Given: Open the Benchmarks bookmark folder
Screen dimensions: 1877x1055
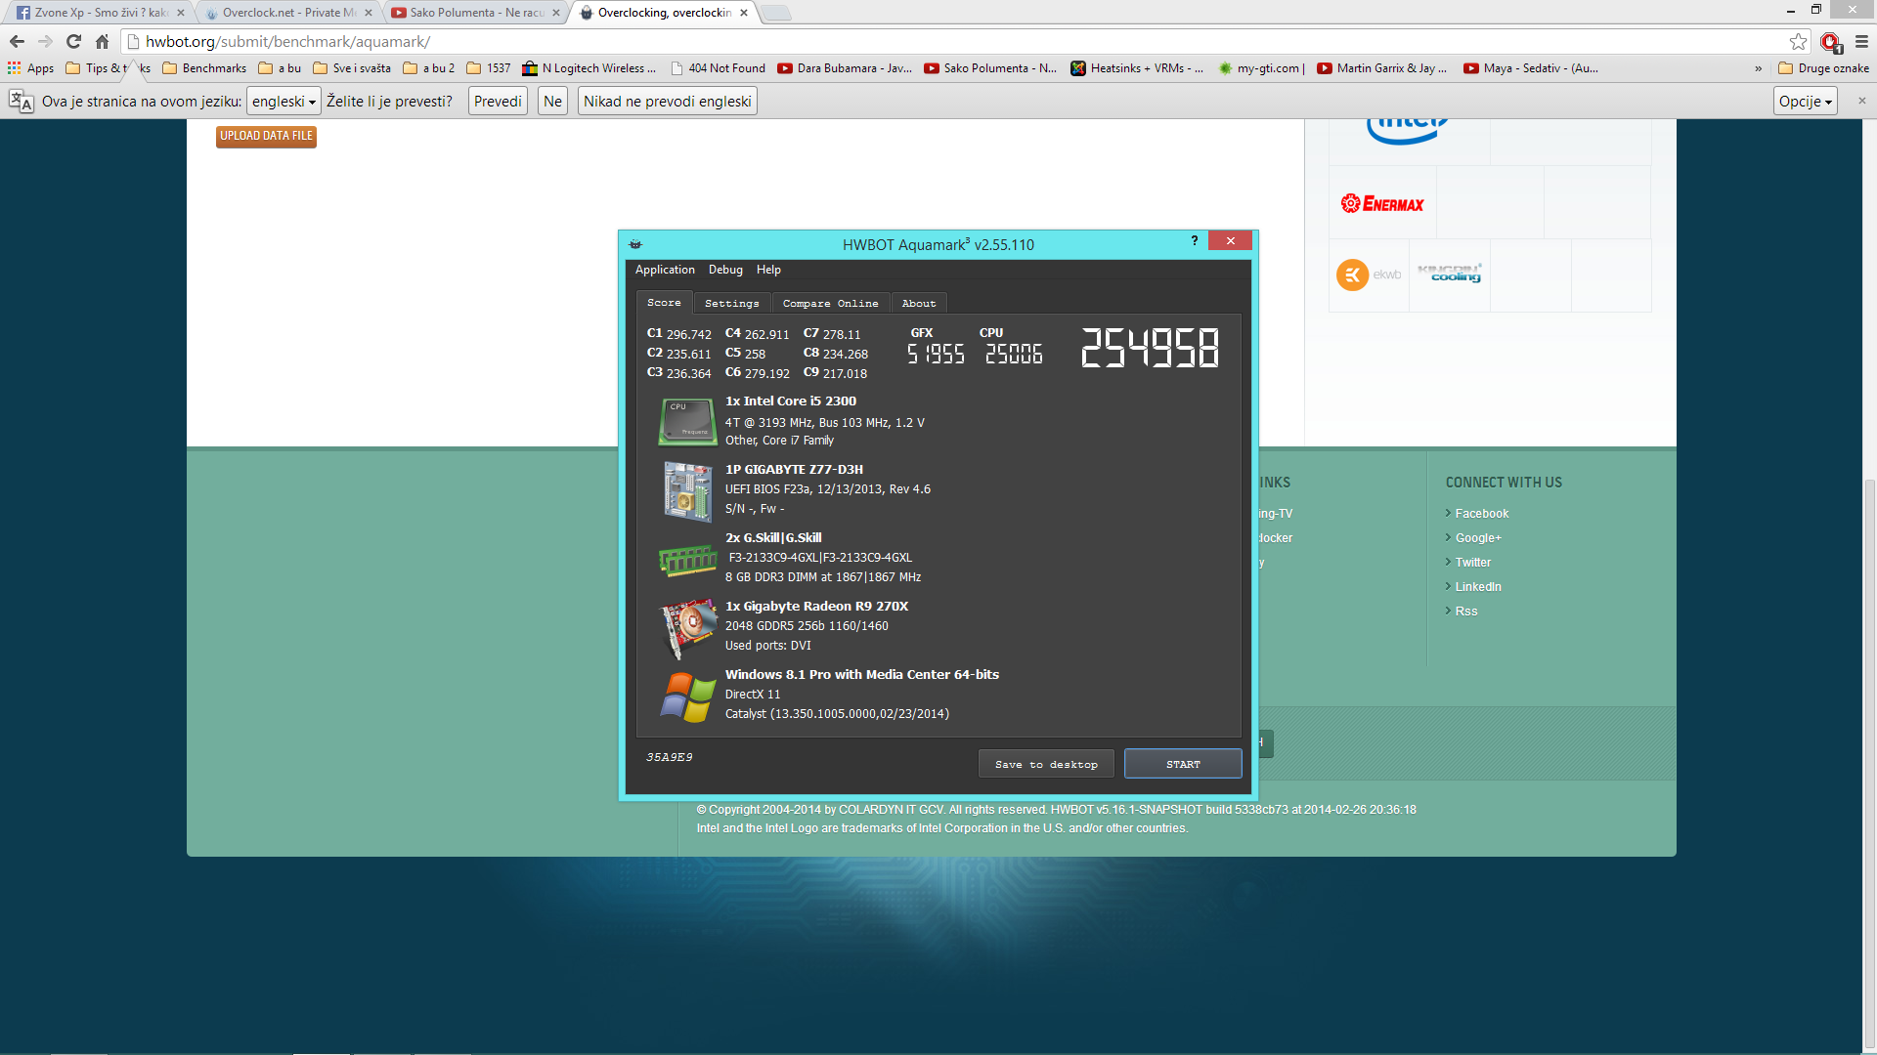Looking at the screenshot, I should 204,68.
